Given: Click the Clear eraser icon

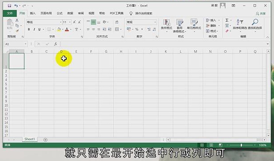Looking at the screenshot, I should (227, 31).
